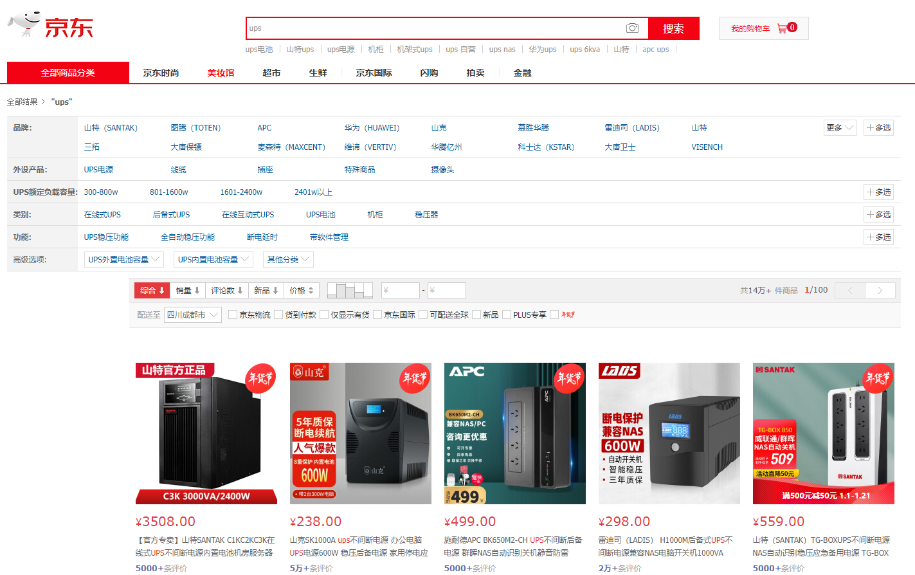Expand the UPS外置电池容量 dropdown
The image size is (915, 575).
(x=123, y=260)
